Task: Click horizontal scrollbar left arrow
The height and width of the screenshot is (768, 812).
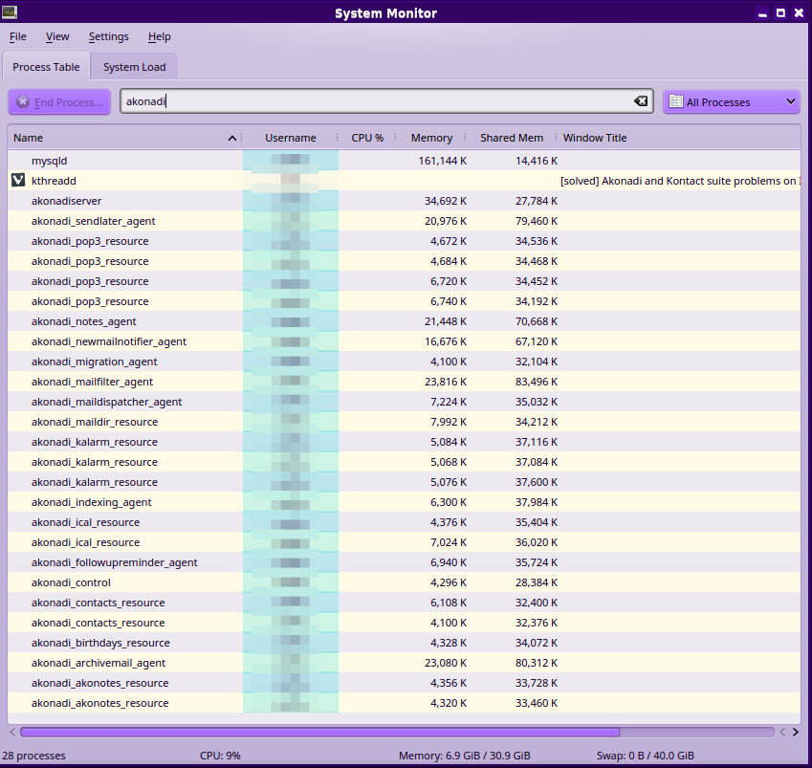Action: coord(12,733)
